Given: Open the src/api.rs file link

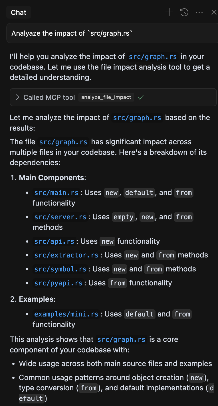Looking at the screenshot, I should [54, 241].
